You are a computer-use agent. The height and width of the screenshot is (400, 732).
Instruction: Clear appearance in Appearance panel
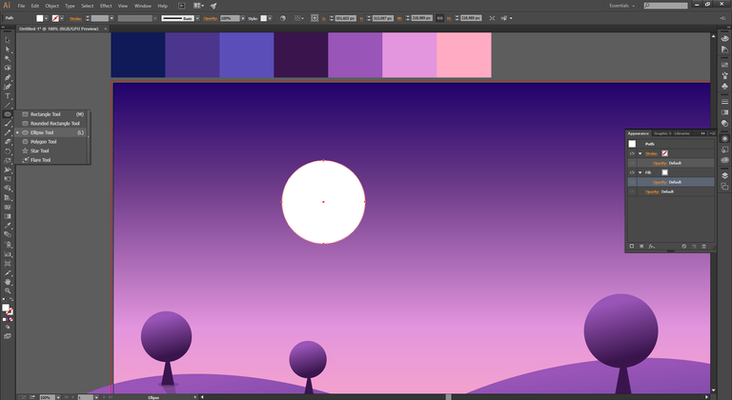pyautogui.click(x=684, y=246)
